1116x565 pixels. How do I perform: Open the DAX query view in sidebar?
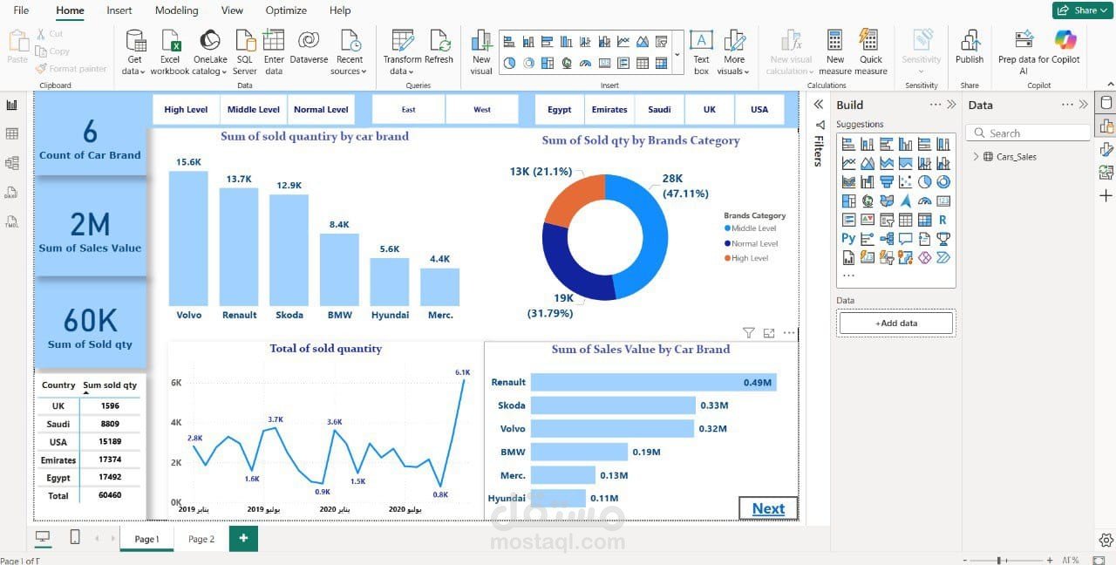click(12, 192)
